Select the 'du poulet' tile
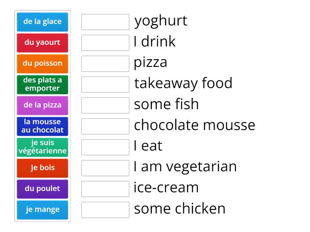310x232 pixels. (42, 189)
